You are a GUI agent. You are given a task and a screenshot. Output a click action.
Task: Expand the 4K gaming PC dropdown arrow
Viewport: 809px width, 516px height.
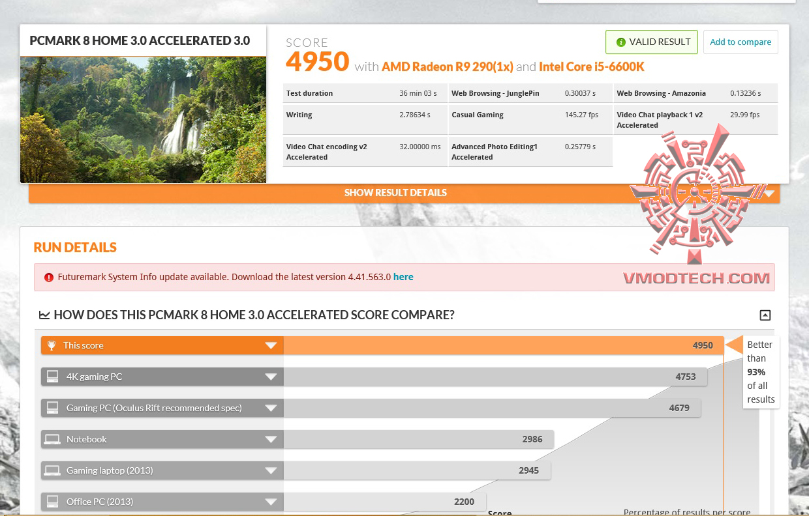[271, 377]
